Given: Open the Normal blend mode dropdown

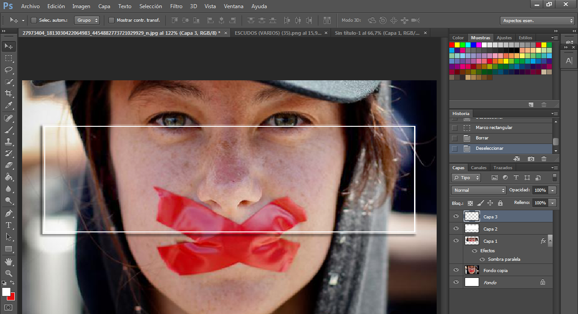Looking at the screenshot, I should (x=478, y=190).
